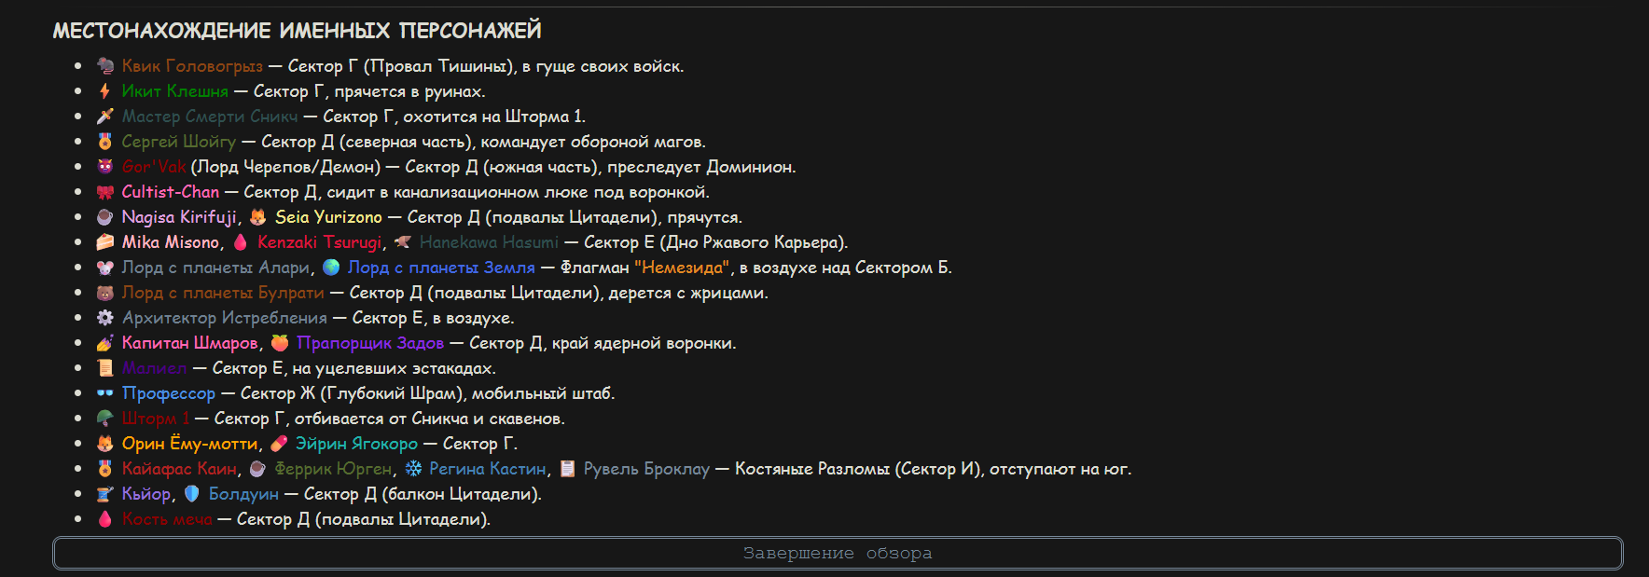Click the shield icon beside Болдуин
Viewport: 1649px width, 577px height.
[x=192, y=494]
